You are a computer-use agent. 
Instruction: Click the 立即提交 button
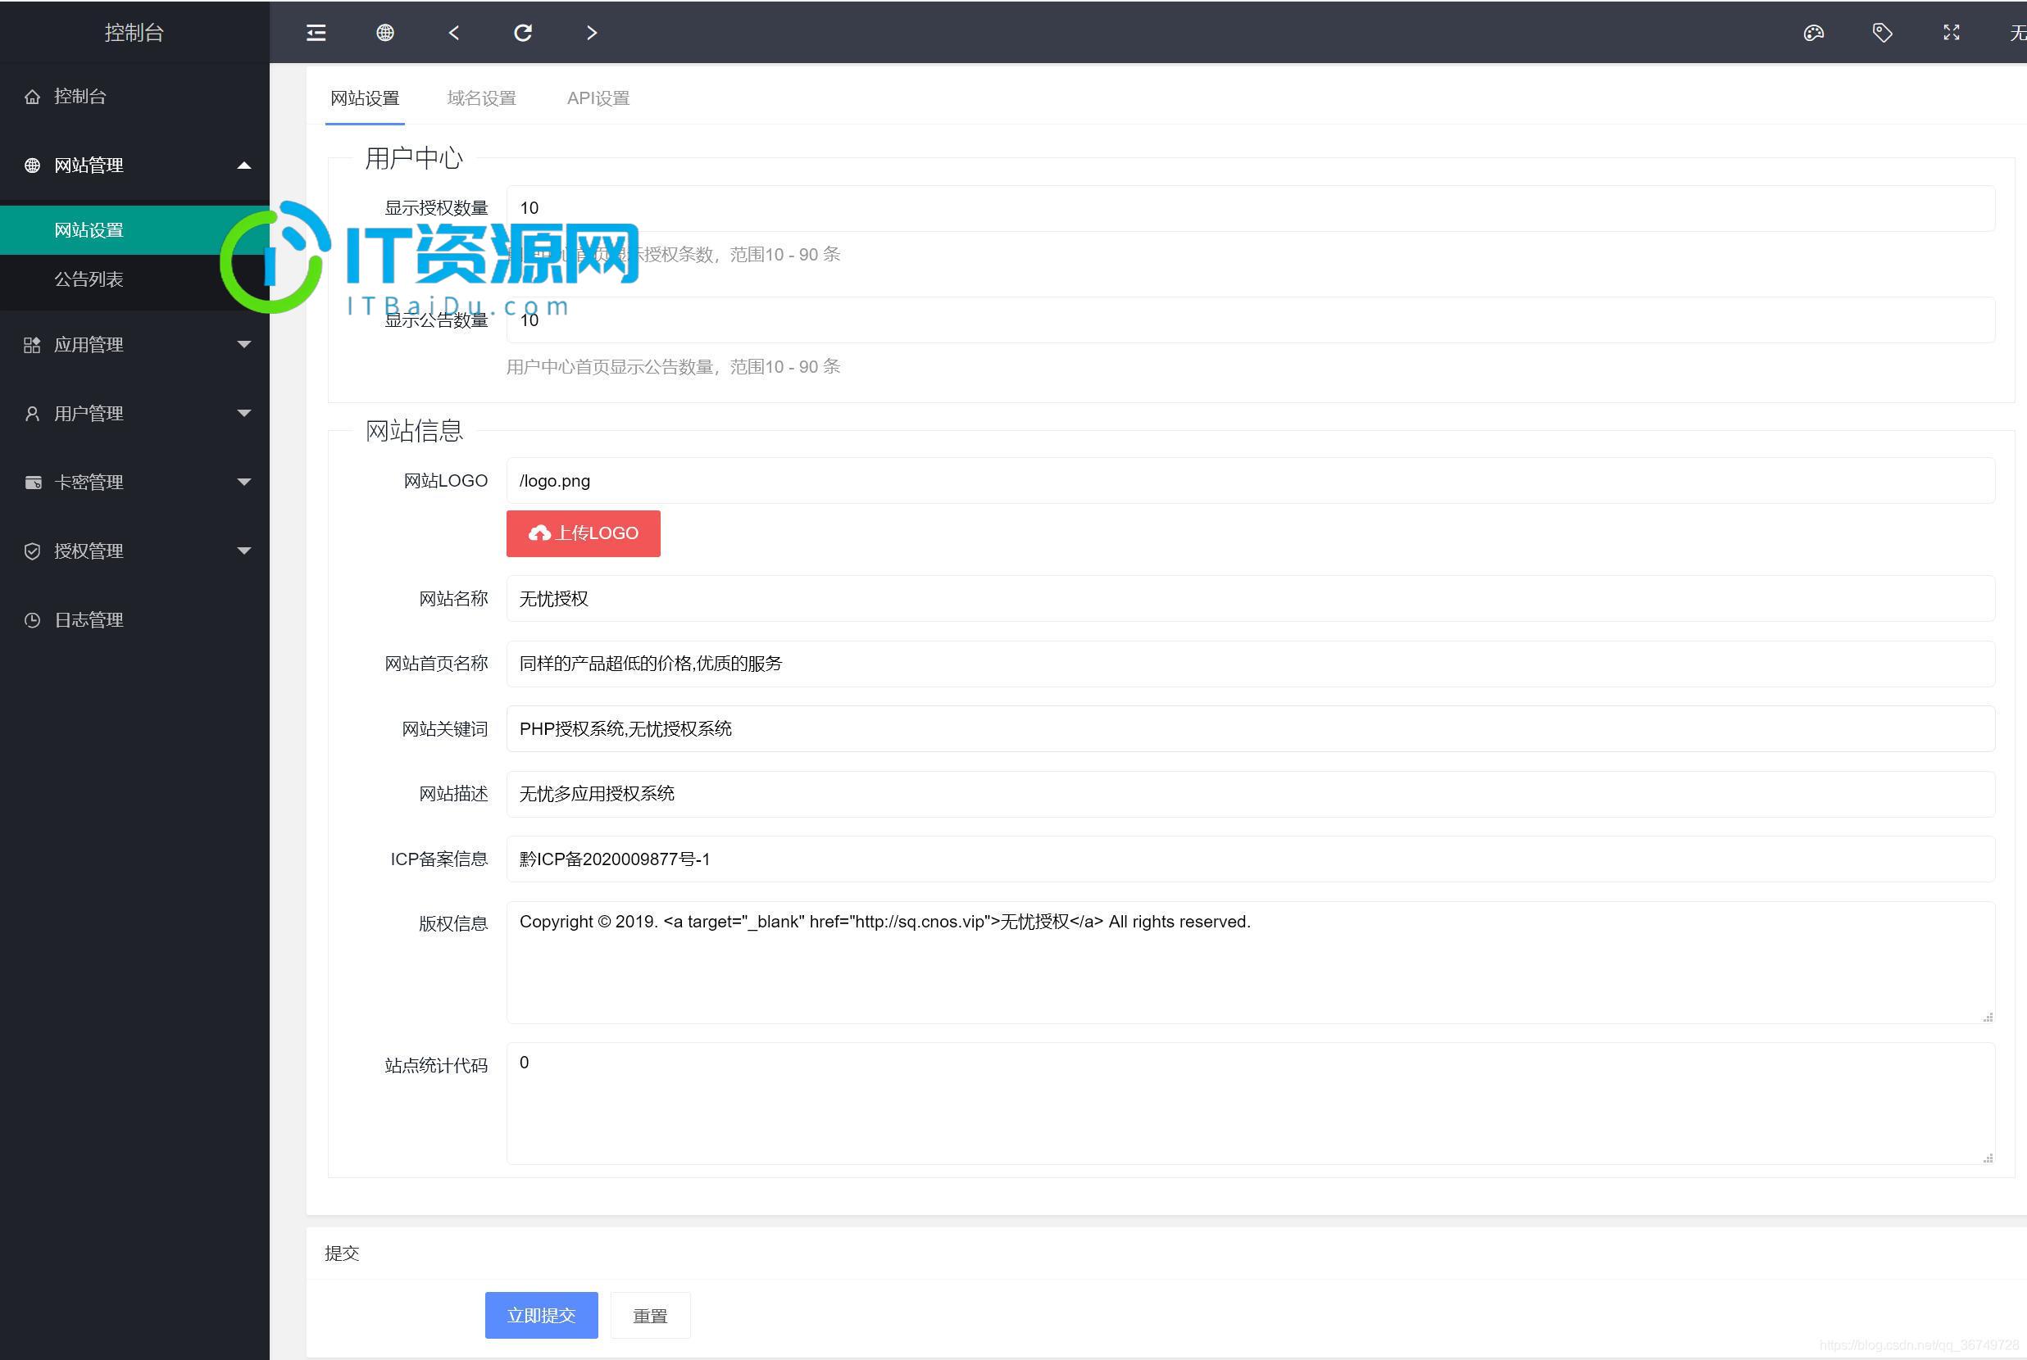(x=541, y=1315)
